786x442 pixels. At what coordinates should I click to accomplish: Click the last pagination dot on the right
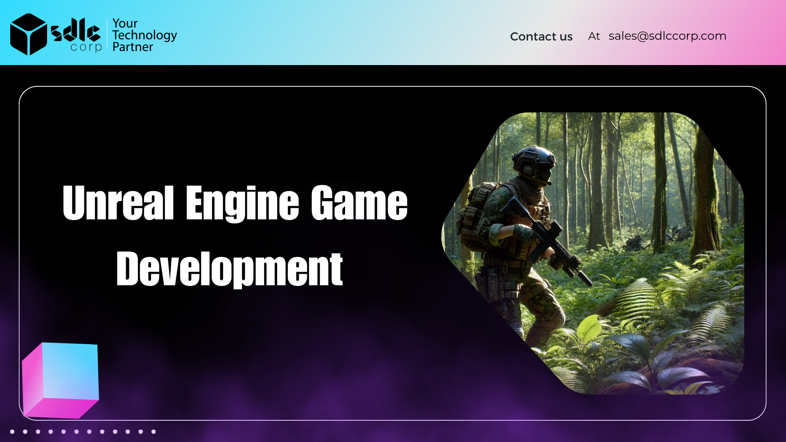click(154, 431)
